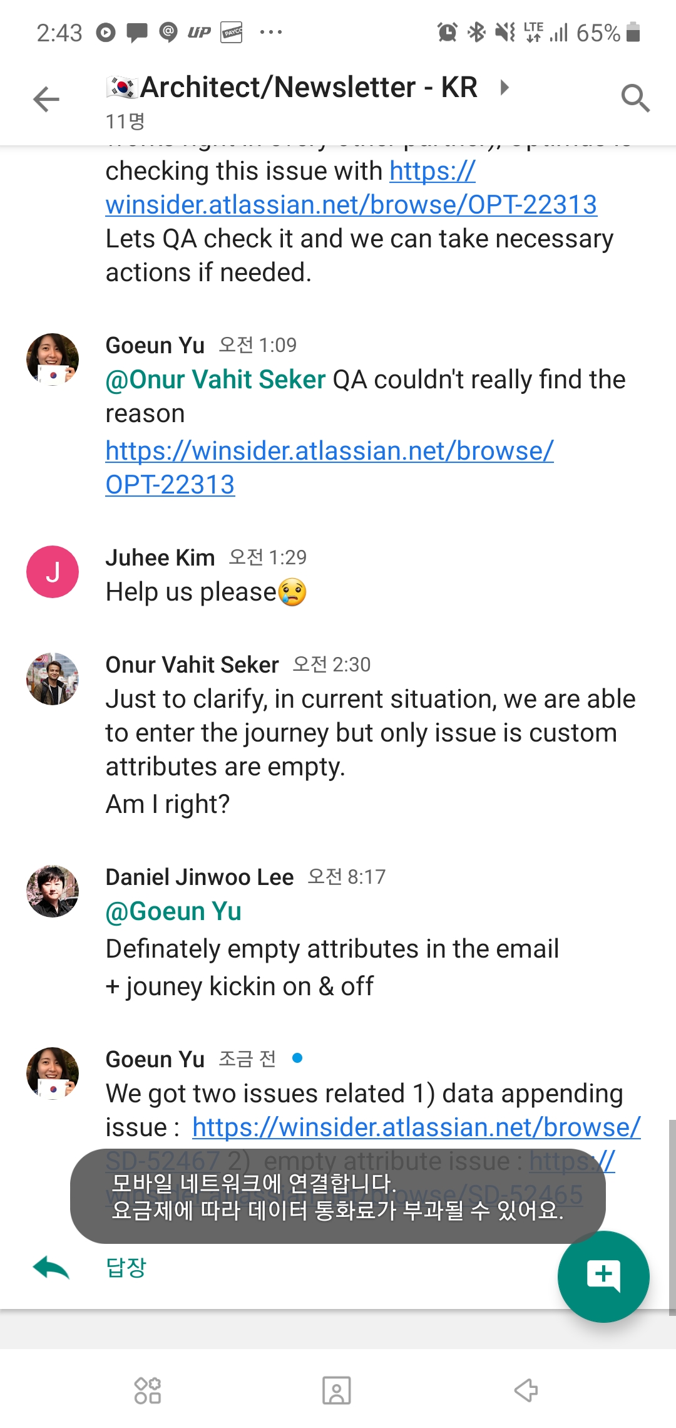
Task: Expand the Architect/Newsletter - KR room details arrow
Action: click(x=504, y=87)
